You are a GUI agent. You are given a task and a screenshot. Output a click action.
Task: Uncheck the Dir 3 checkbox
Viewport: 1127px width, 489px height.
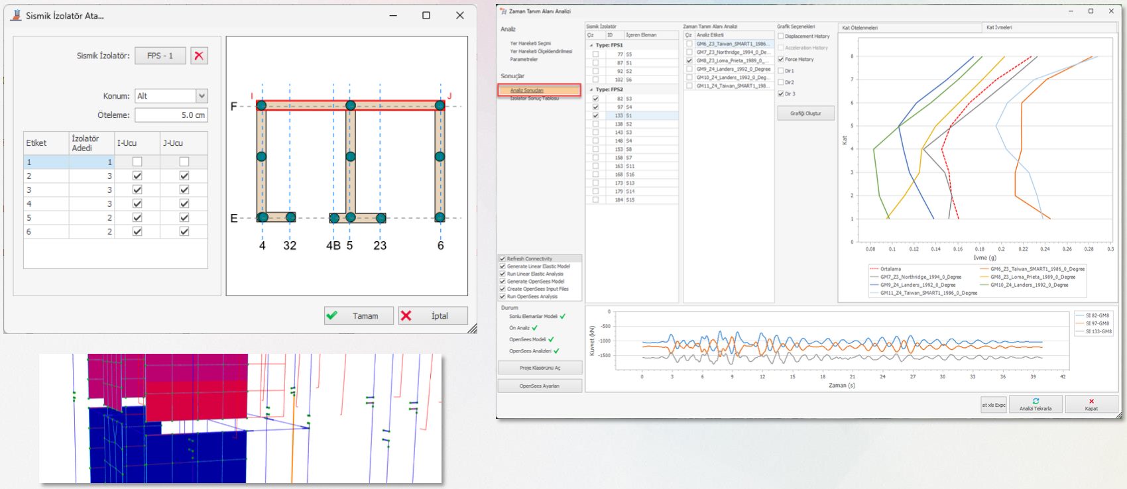tap(781, 94)
